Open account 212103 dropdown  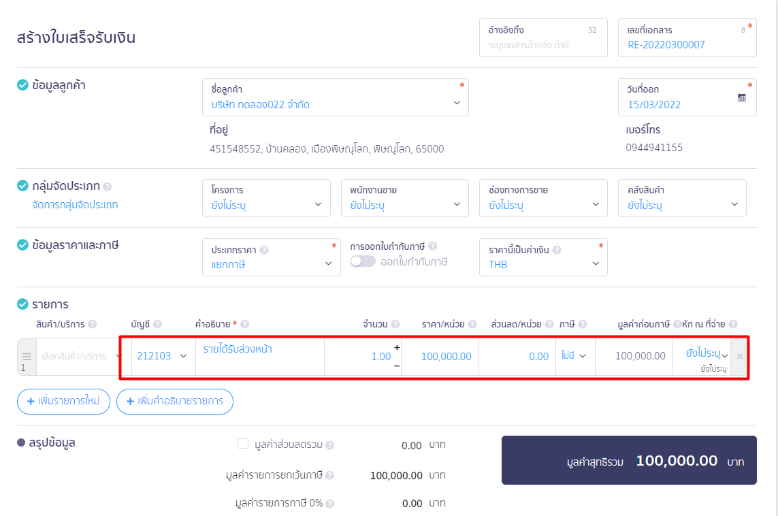coord(162,356)
